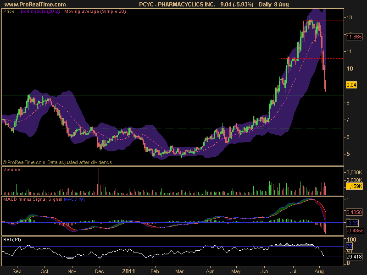This screenshot has width=367, height=275.
Task: Select the MACD minus Signal label
Action: (x=25, y=199)
